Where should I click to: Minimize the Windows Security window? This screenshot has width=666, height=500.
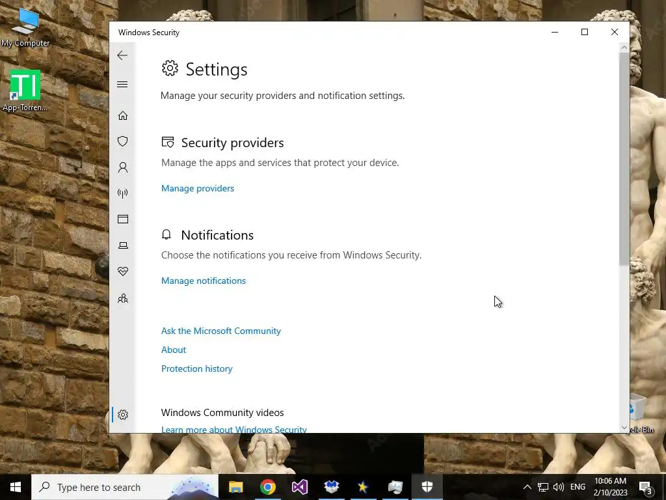pyautogui.click(x=555, y=33)
